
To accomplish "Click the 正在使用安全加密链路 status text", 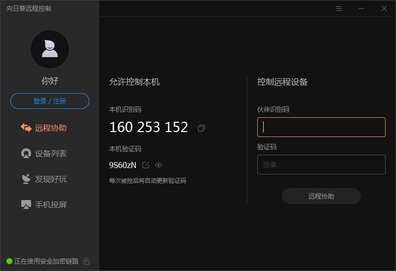I will (x=46, y=261).
